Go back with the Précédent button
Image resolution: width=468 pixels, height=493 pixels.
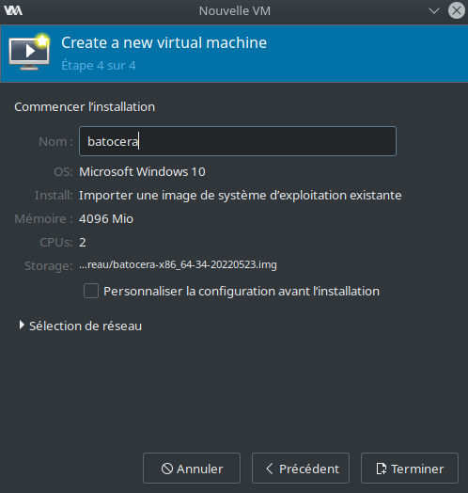point(301,469)
